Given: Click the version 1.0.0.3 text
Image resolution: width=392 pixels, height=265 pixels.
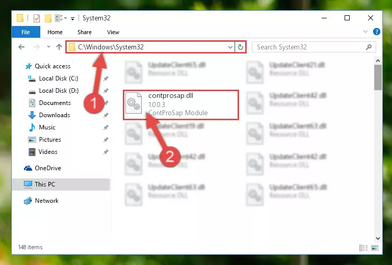Looking at the screenshot, I should coord(157,104).
